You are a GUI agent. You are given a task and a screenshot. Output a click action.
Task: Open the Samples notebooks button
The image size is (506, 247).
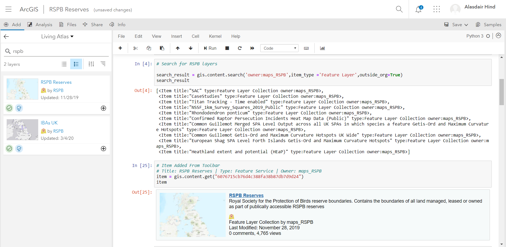click(x=489, y=25)
